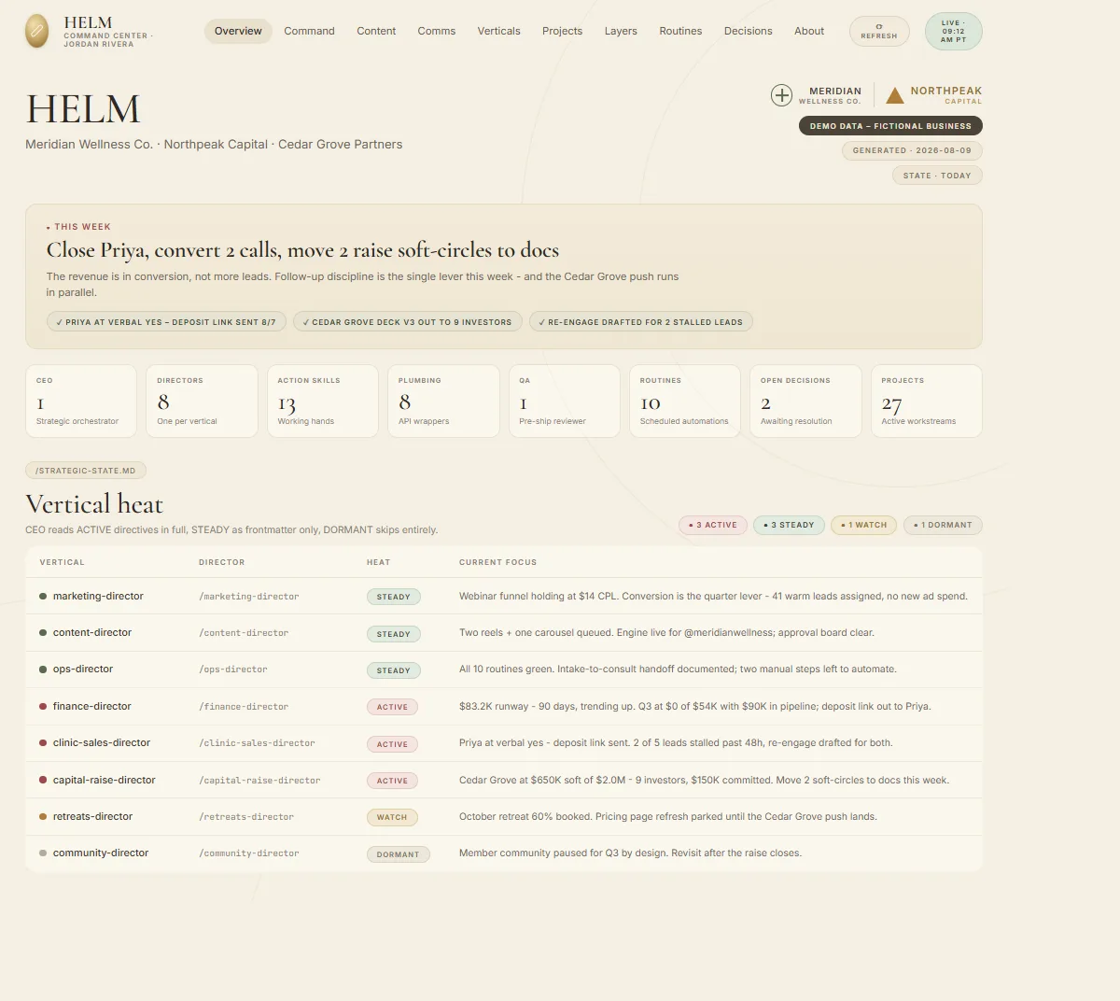Screen dimensions: 1120x1001
Task: Filter by the 1 Dormant pill
Action: coord(943,525)
